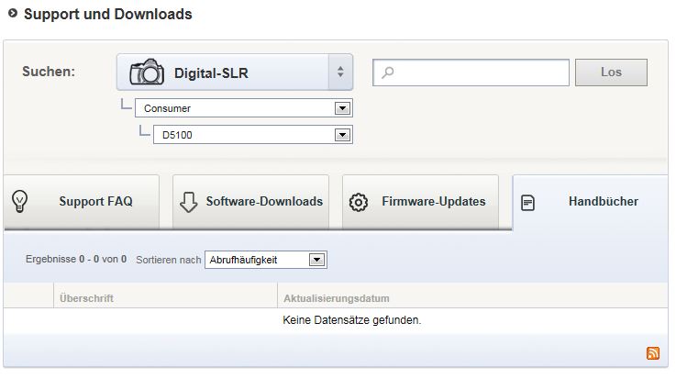
Task: Sort by the Überschrift column header
Action: [x=86, y=298]
